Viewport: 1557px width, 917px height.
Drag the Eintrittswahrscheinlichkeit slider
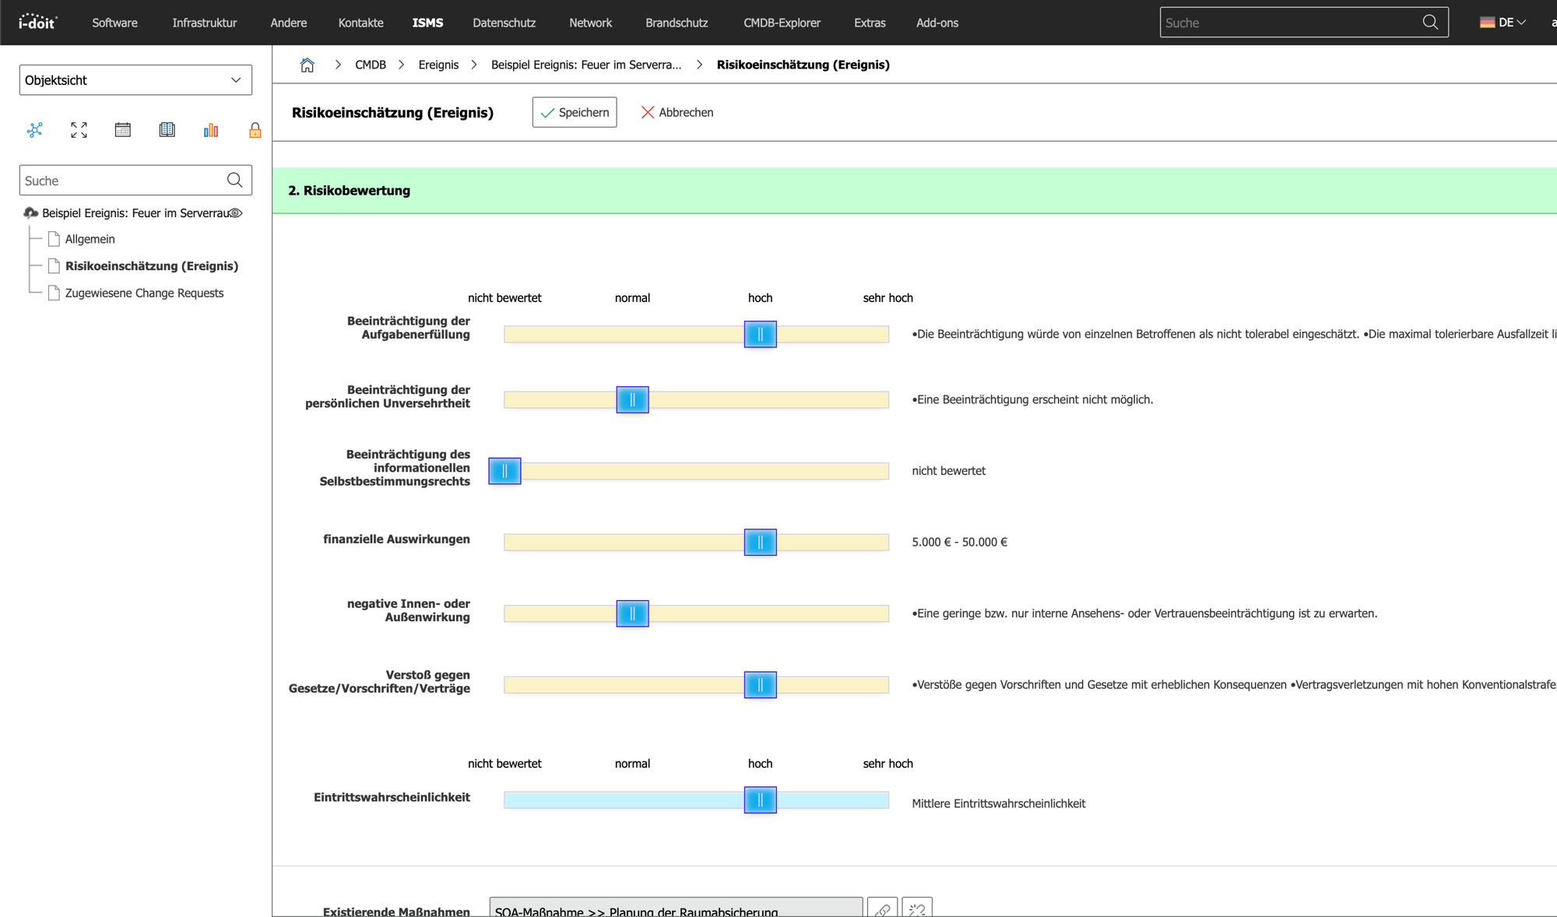761,798
